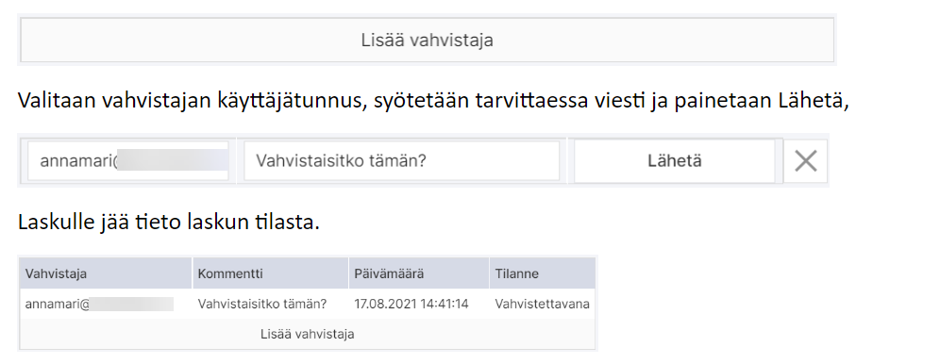Click the X icon beside Lähetä
Image resolution: width=940 pixels, height=364 pixels.
point(805,161)
